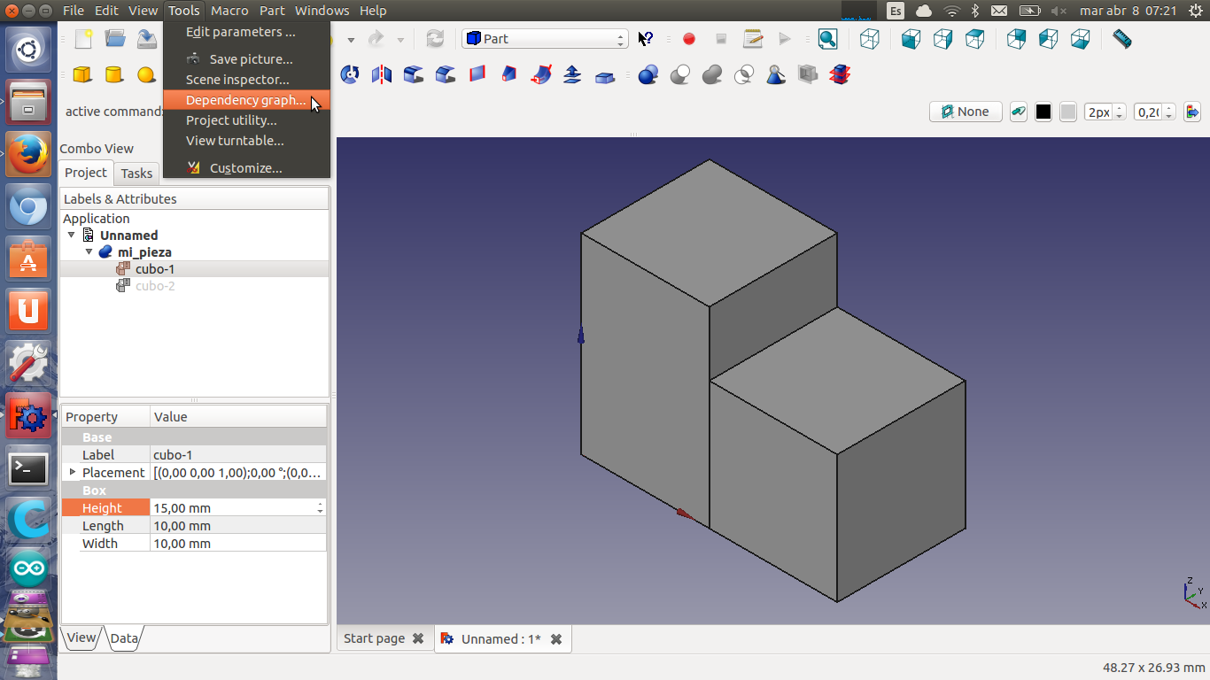Expand the Placement property row
1210x680 pixels.
[73, 473]
